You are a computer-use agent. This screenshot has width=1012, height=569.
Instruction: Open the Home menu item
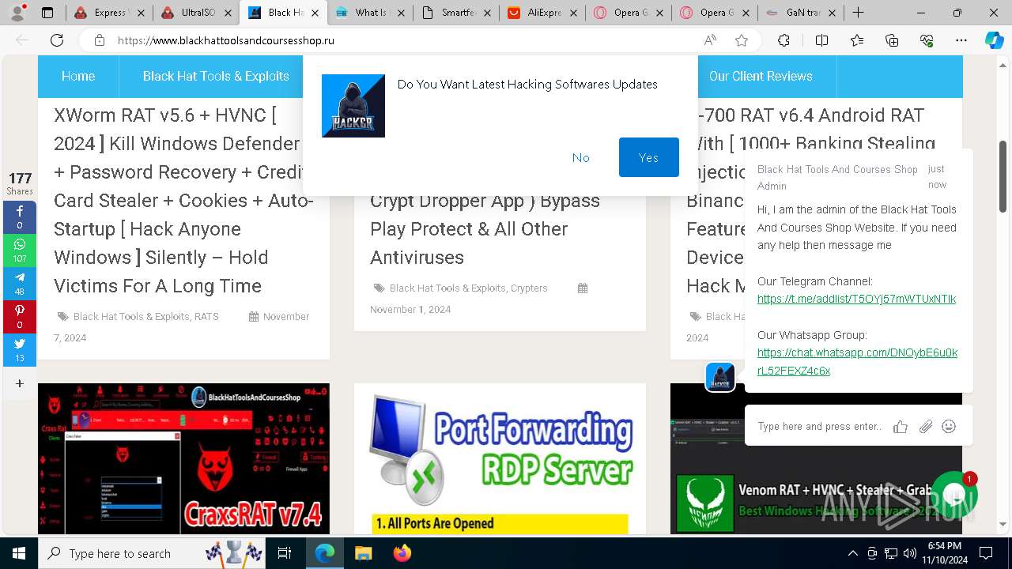(78, 76)
